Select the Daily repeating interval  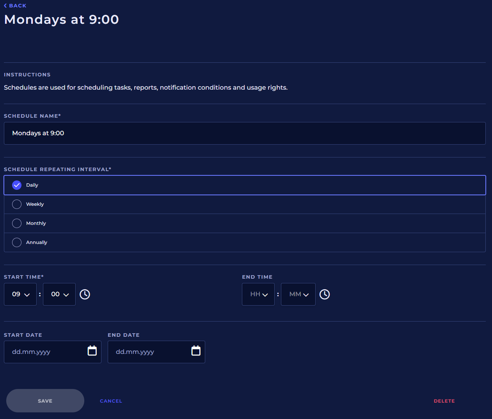(17, 185)
